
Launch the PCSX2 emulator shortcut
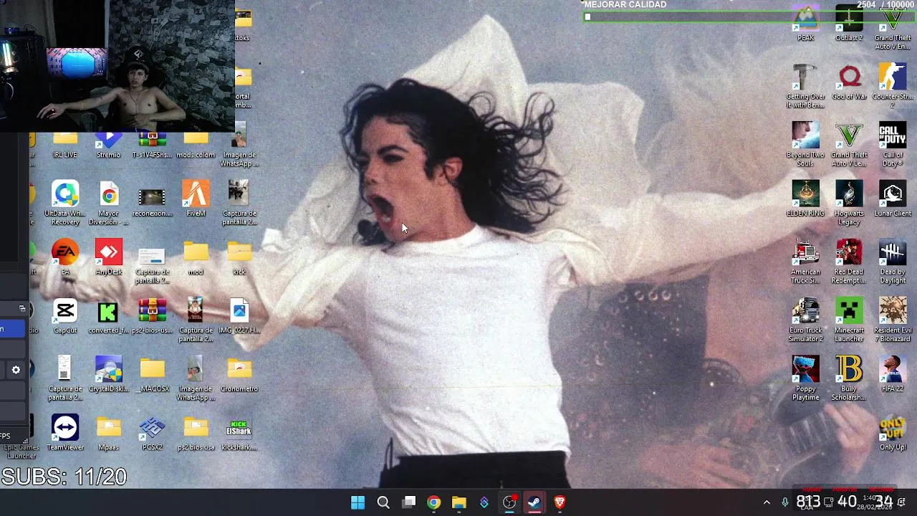tap(152, 432)
